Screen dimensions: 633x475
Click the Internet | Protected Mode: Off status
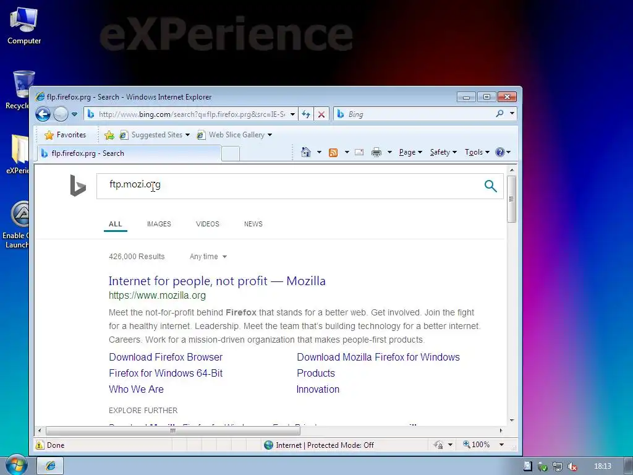point(319,445)
